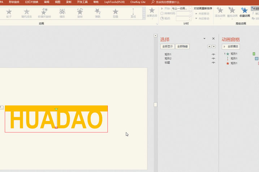Click the delay clock icon
The image size is (259, 172).
click(x=162, y=18)
